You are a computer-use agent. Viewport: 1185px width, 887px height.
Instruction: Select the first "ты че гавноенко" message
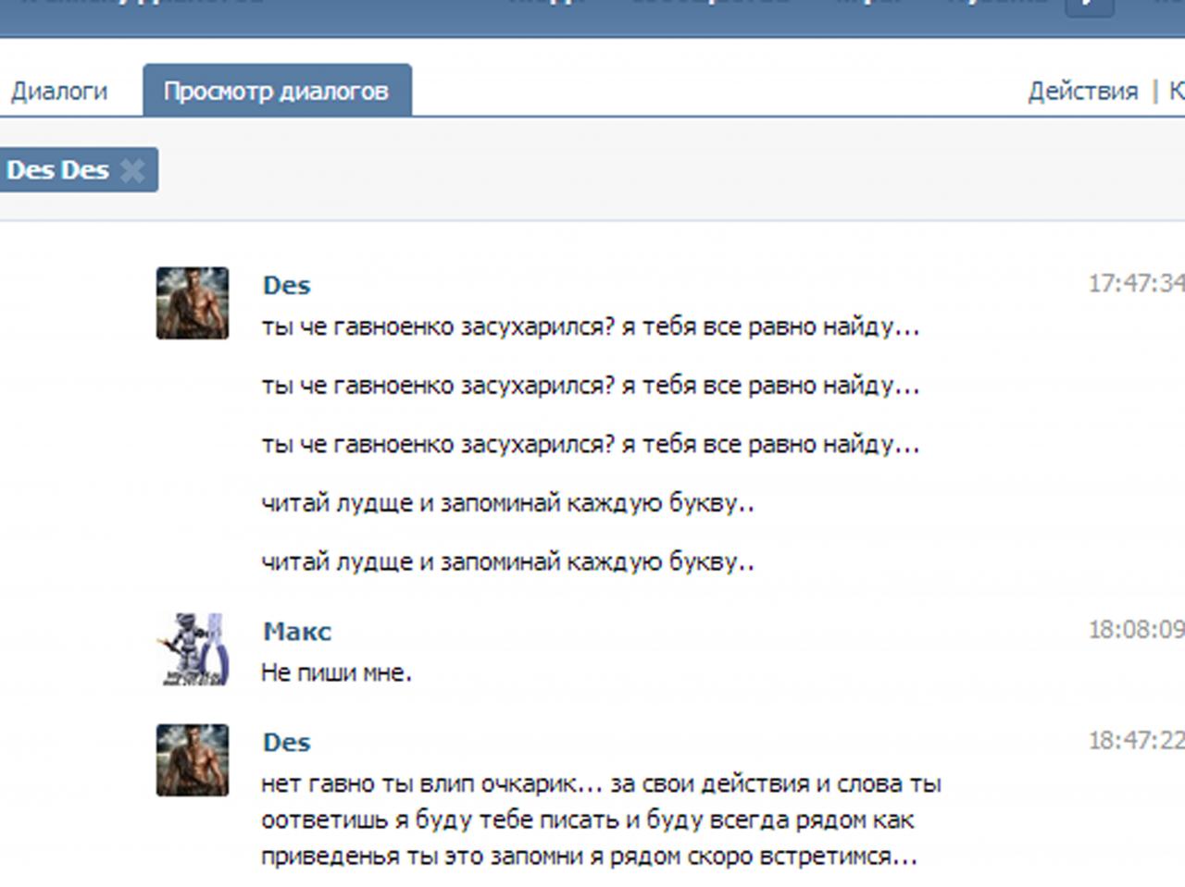tap(590, 327)
